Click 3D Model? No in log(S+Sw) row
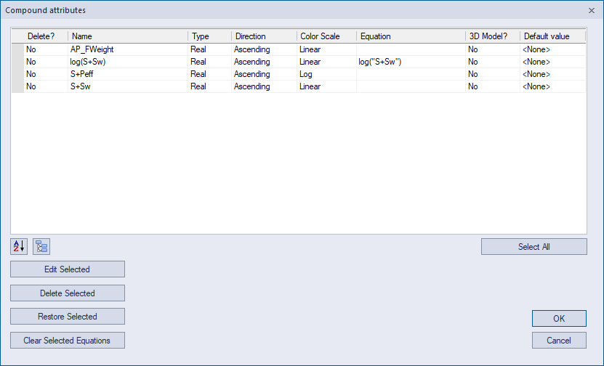Screen dimensions: 604x366 coord(493,62)
